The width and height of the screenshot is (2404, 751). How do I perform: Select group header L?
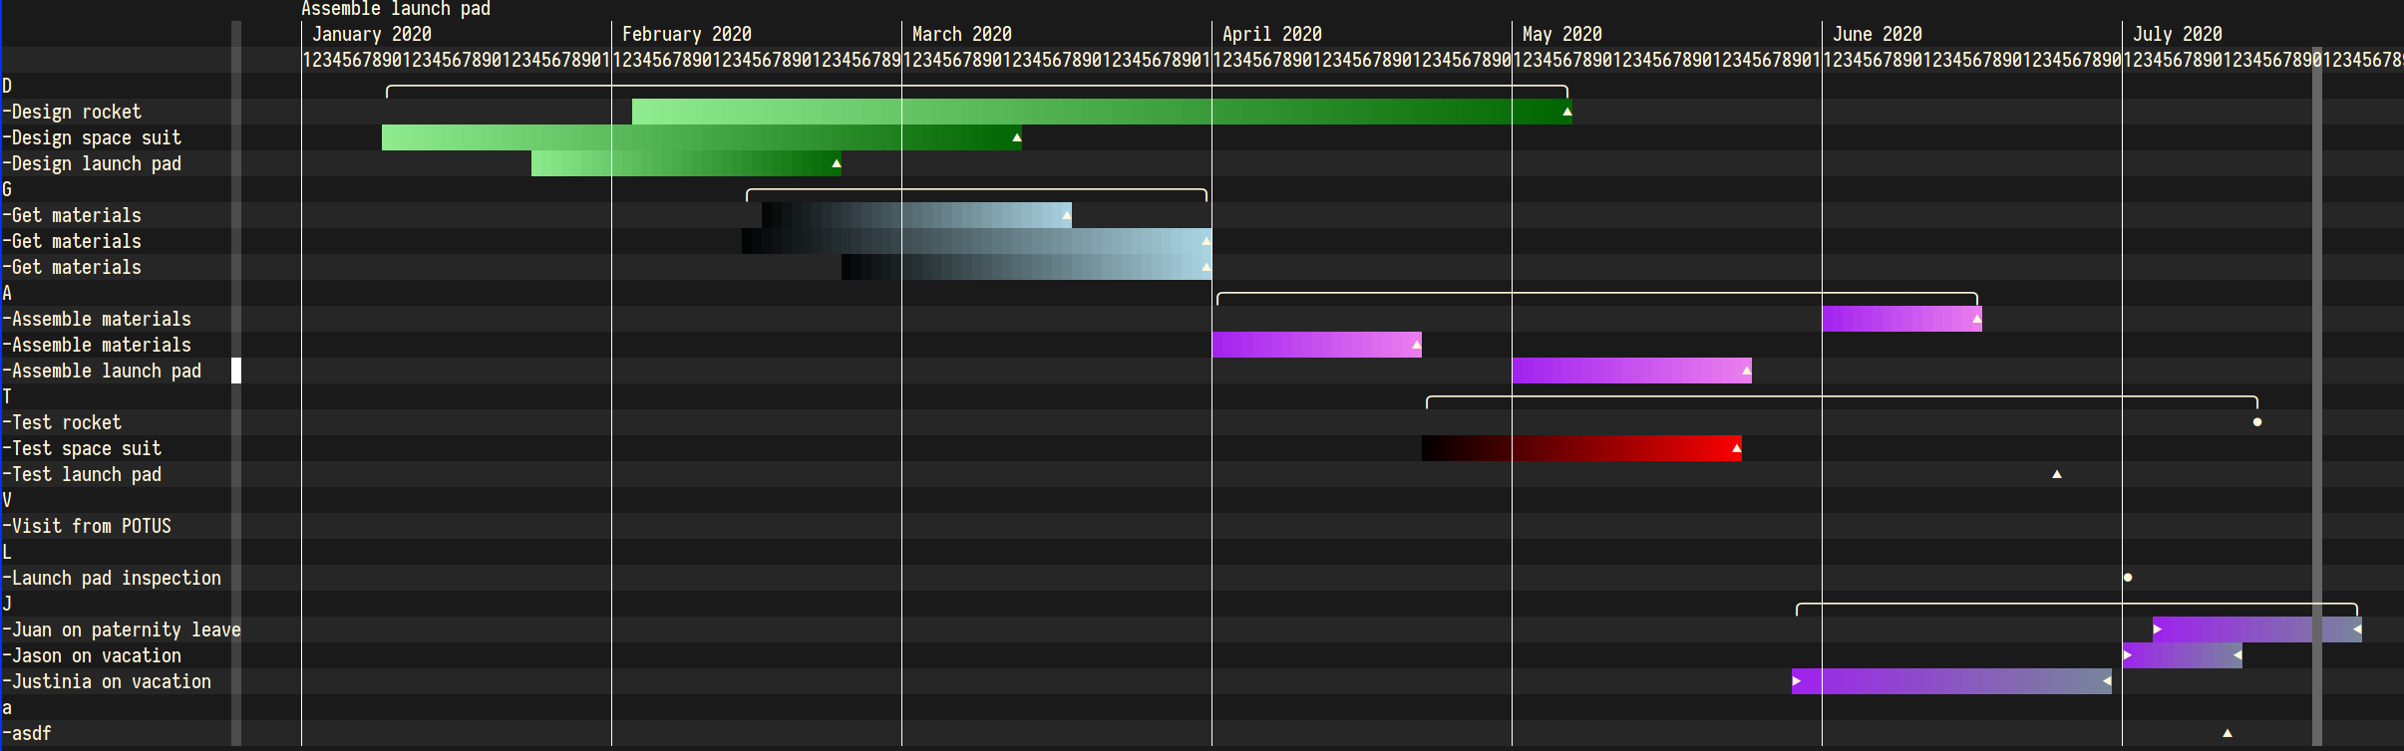7,552
